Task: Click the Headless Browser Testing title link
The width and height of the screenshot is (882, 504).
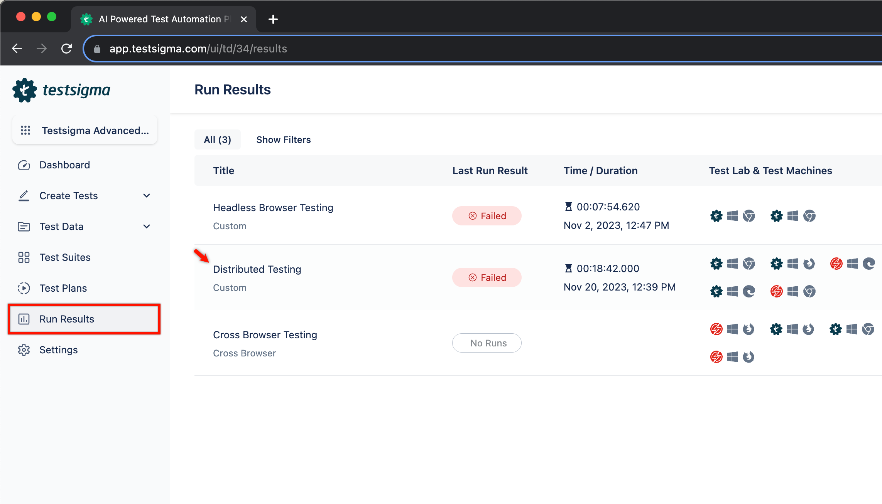Action: pos(273,208)
